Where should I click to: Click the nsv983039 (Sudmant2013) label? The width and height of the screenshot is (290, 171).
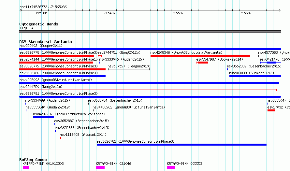[x=252, y=73]
